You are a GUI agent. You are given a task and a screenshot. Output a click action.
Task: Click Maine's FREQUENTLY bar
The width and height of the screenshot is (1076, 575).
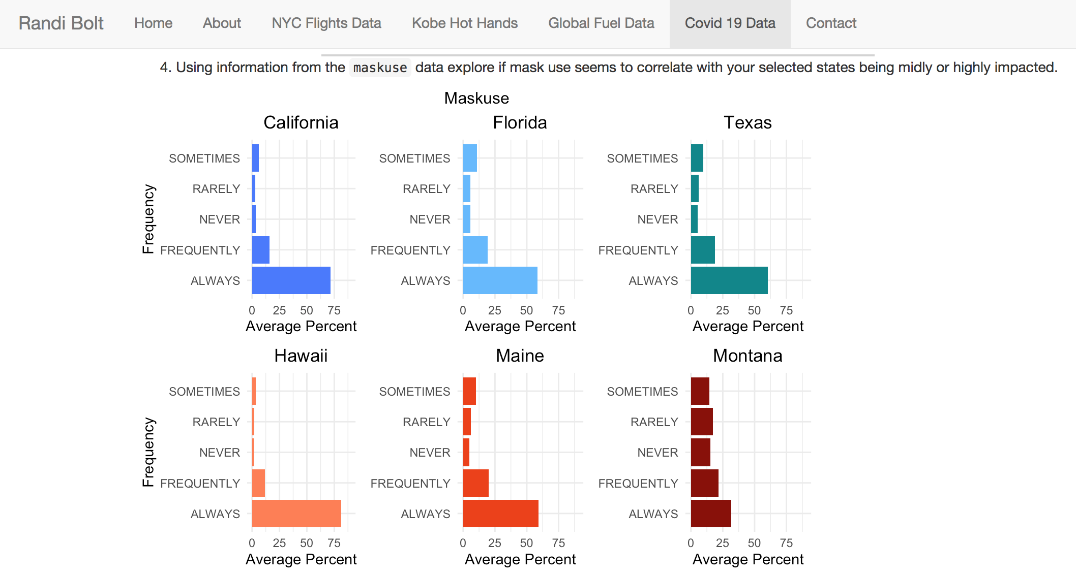click(x=475, y=483)
